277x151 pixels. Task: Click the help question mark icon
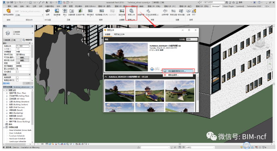point(259,2)
